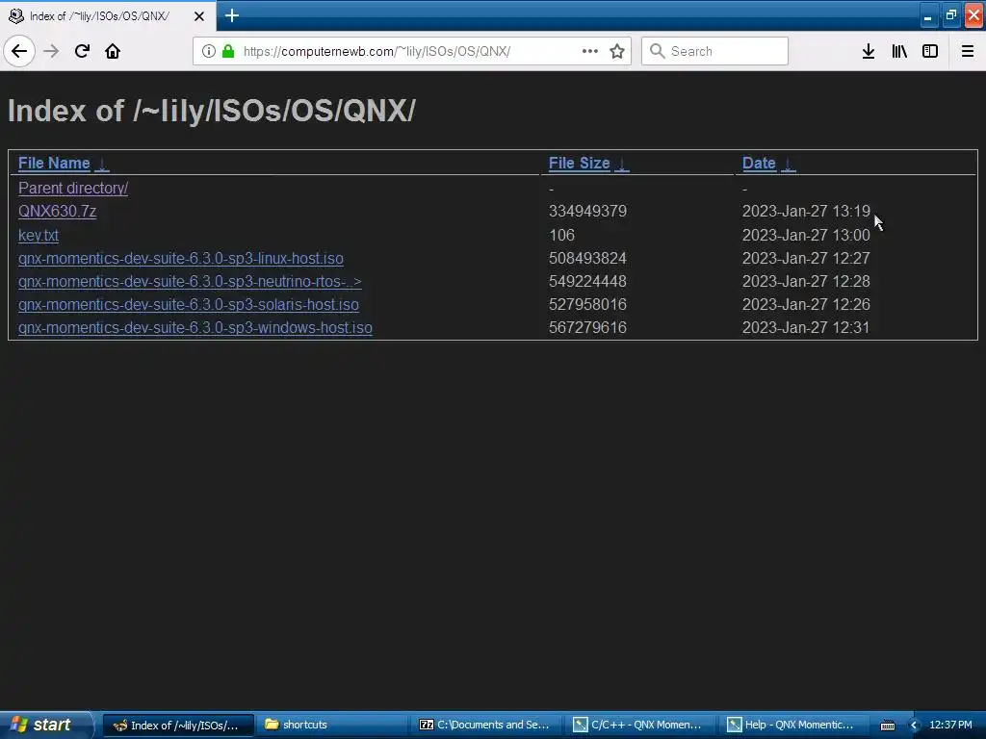986x739 pixels.
Task: Open the key.txt file
Action: pyautogui.click(x=39, y=235)
